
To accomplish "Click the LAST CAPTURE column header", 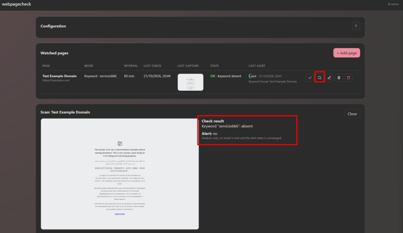I will click(188, 66).
